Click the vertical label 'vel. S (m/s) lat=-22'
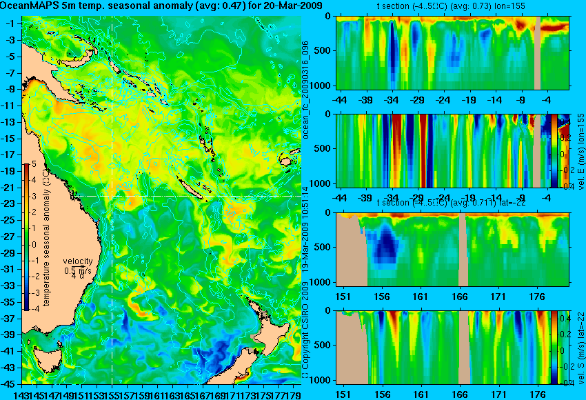The height and width of the screenshot is (400, 586). coord(580,348)
